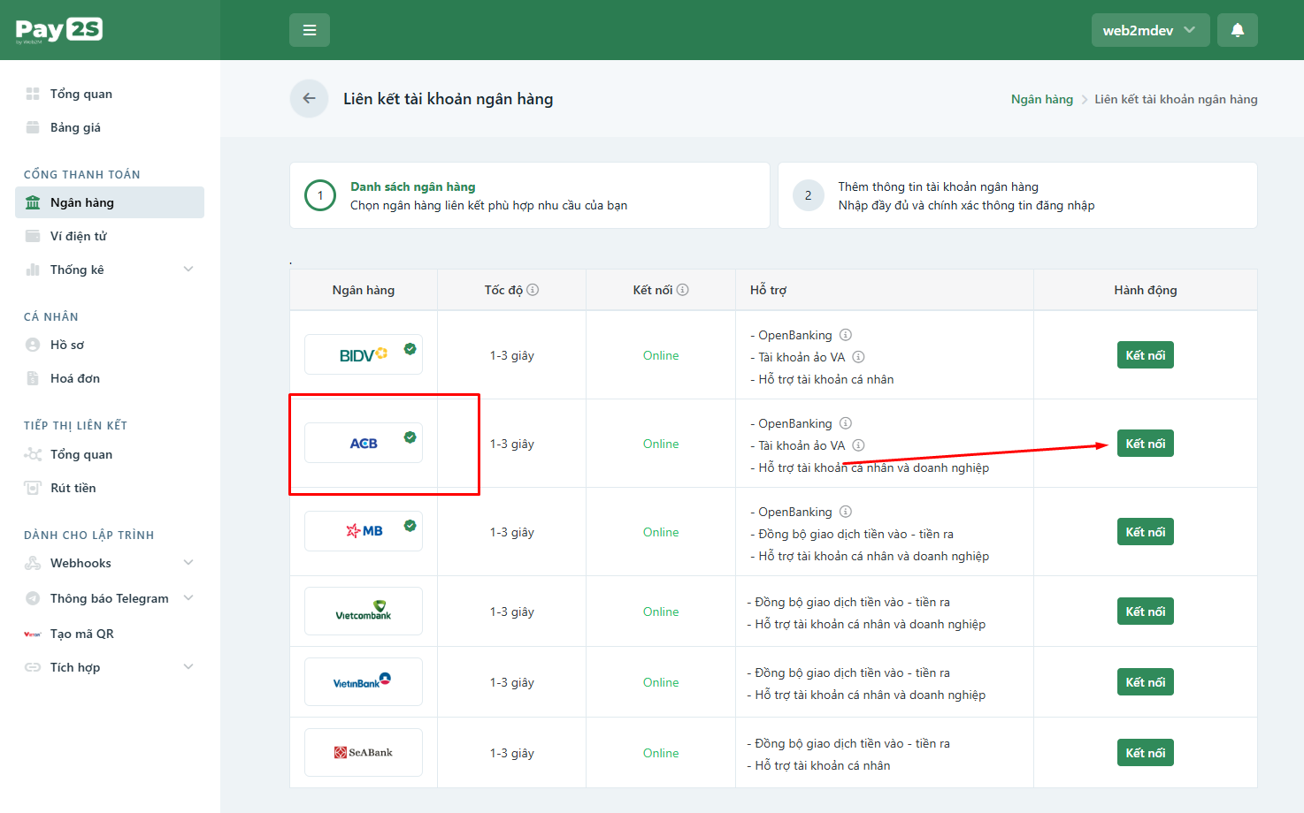Click MB row OpenBanking info icon
This screenshot has width=1304, height=813.
pos(846,512)
